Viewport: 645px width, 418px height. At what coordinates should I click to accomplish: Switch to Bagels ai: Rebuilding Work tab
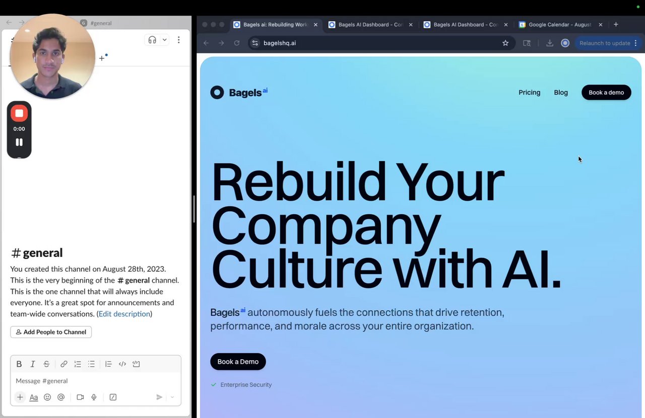[275, 25]
